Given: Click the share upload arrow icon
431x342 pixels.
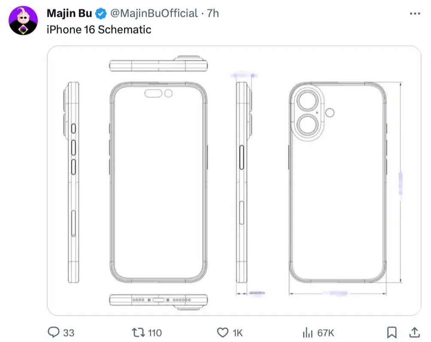Looking at the screenshot, I should point(414,332).
